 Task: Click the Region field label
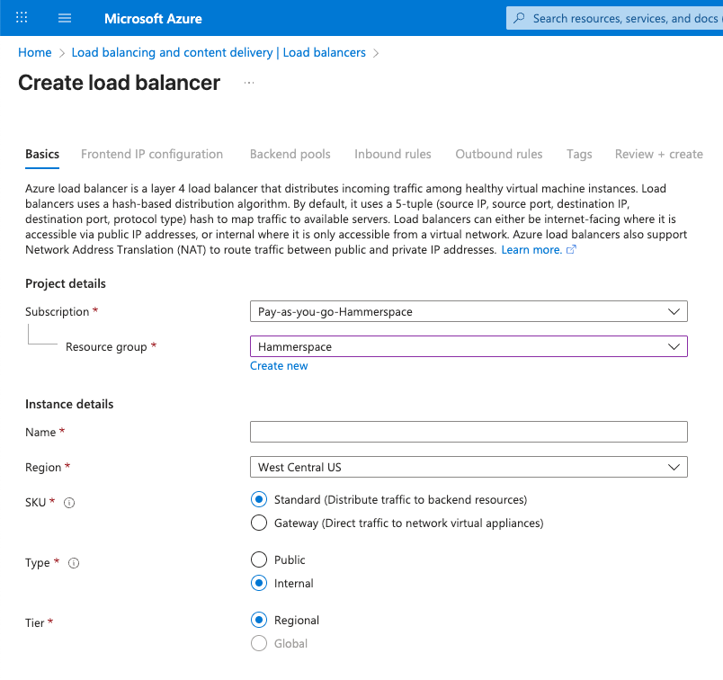pos(43,468)
